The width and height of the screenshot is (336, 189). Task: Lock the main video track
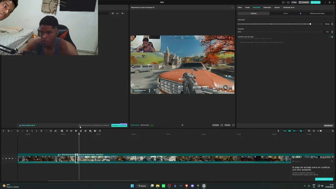click(x=6, y=158)
